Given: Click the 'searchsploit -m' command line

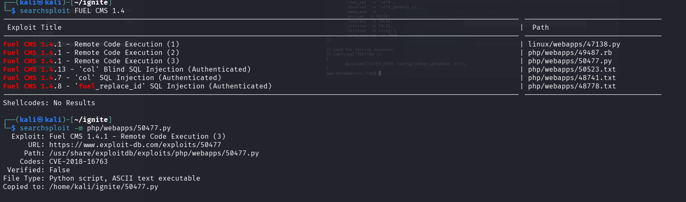Looking at the screenshot, I should point(95,128).
